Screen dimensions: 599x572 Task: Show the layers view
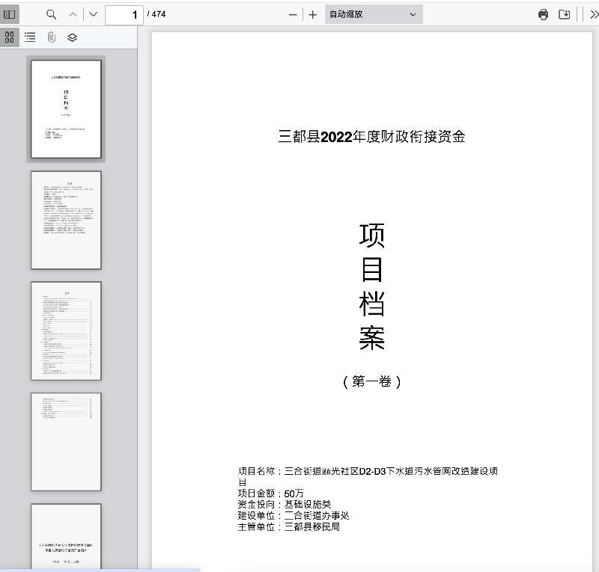[72, 37]
